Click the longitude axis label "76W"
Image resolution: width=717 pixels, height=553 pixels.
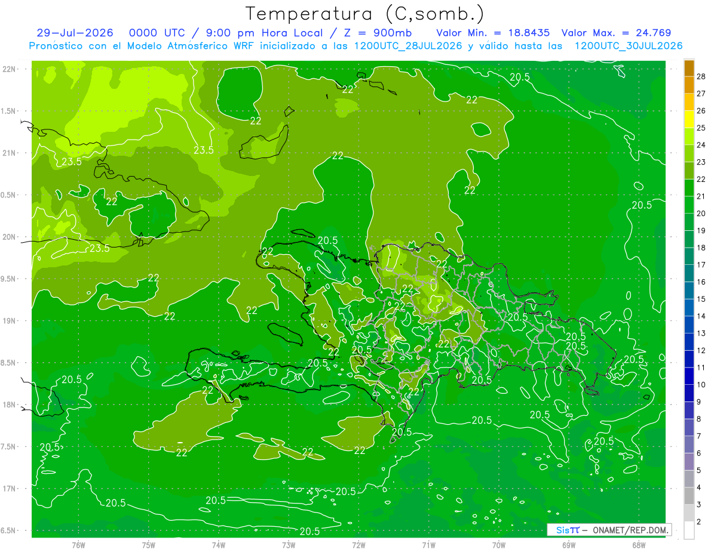(x=78, y=545)
